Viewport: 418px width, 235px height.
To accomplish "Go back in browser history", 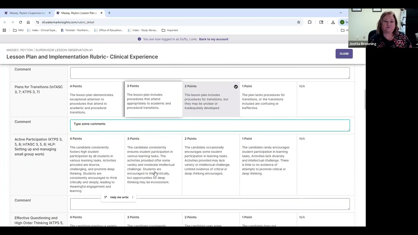I will 5,22.
